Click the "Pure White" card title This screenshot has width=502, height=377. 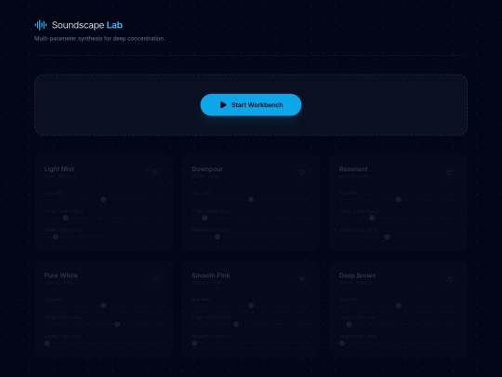pyautogui.click(x=60, y=276)
